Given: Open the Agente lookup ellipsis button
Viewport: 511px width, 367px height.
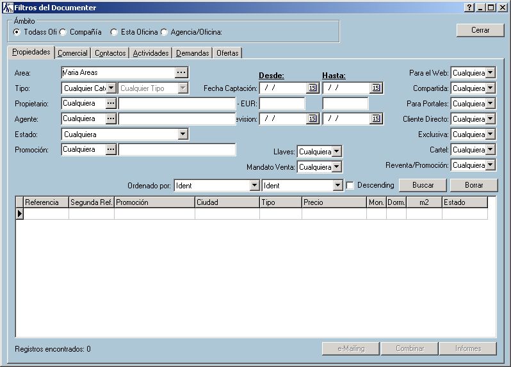Looking at the screenshot, I should (111, 118).
